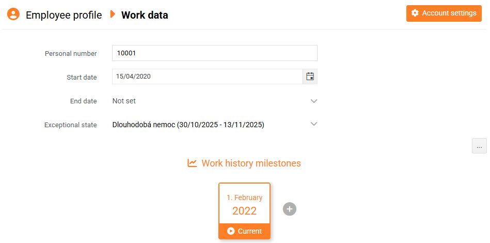The image size is (490, 243).
Task: Add a new milestone with the plus icon
Action: (290, 209)
